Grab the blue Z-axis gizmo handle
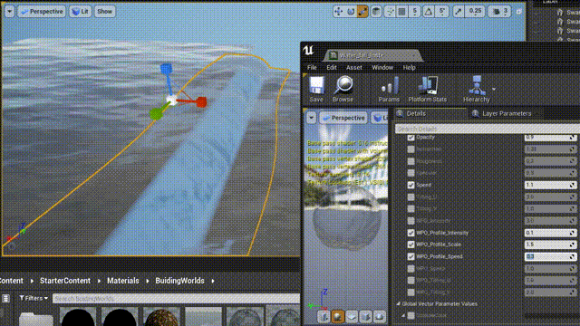This screenshot has height=326, width=580. coord(166,69)
